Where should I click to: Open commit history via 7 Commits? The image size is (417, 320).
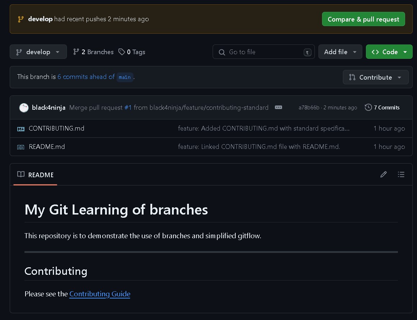[x=382, y=108]
